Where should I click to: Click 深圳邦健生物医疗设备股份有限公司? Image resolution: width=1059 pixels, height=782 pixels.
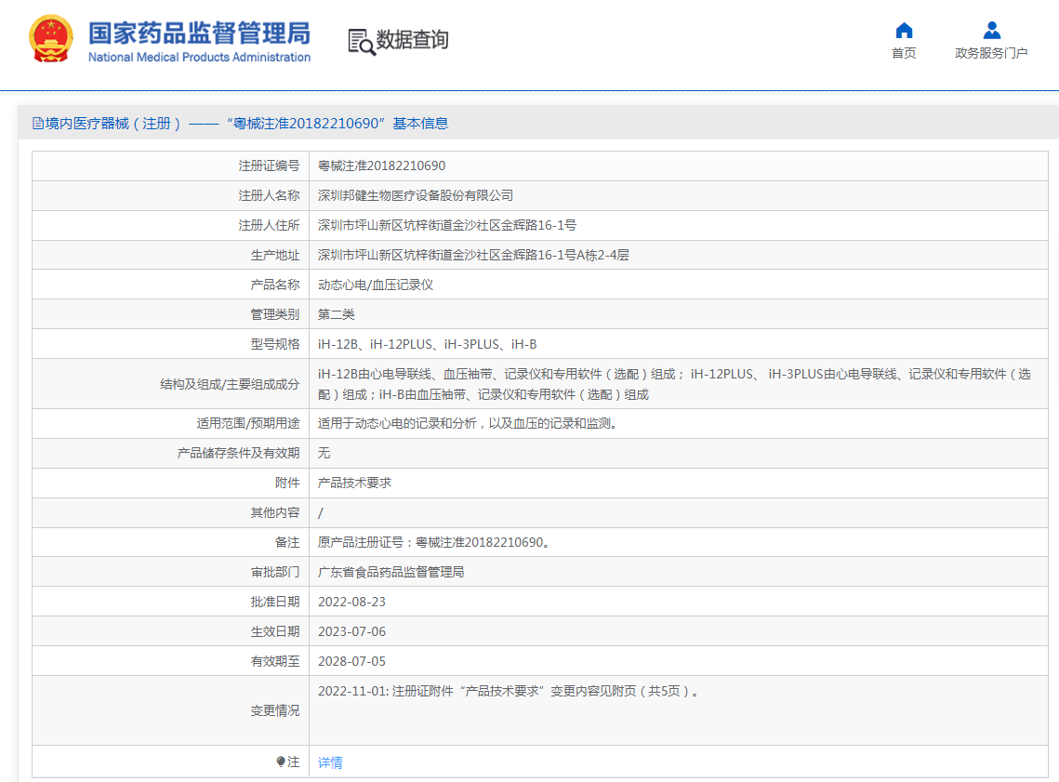[416, 195]
